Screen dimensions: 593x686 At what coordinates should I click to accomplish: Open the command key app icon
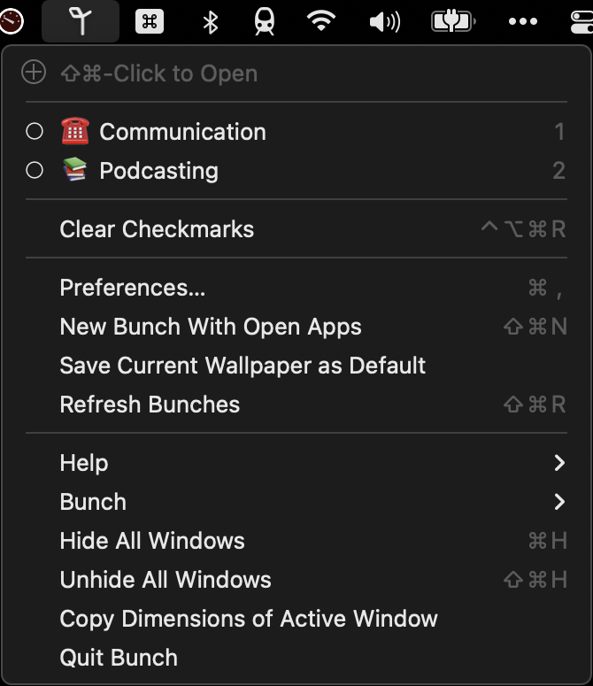[x=150, y=21]
